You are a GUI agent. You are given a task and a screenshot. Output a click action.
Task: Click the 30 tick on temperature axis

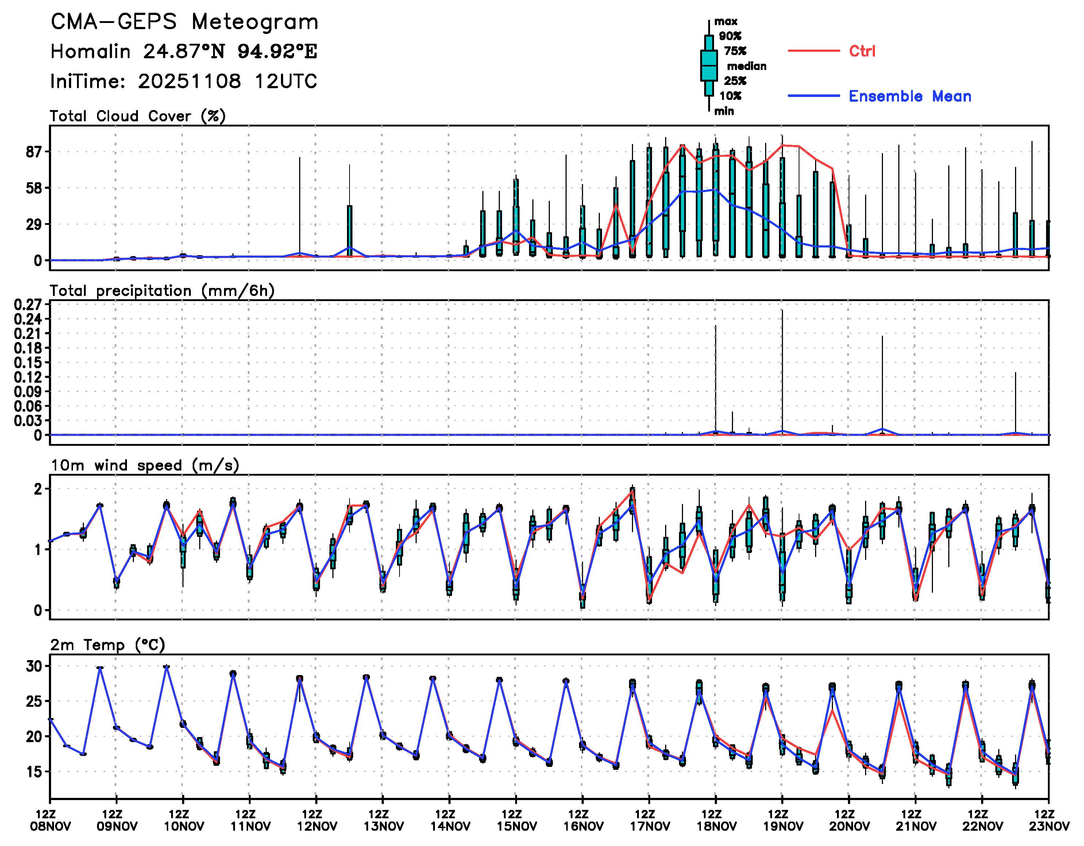tap(34, 666)
